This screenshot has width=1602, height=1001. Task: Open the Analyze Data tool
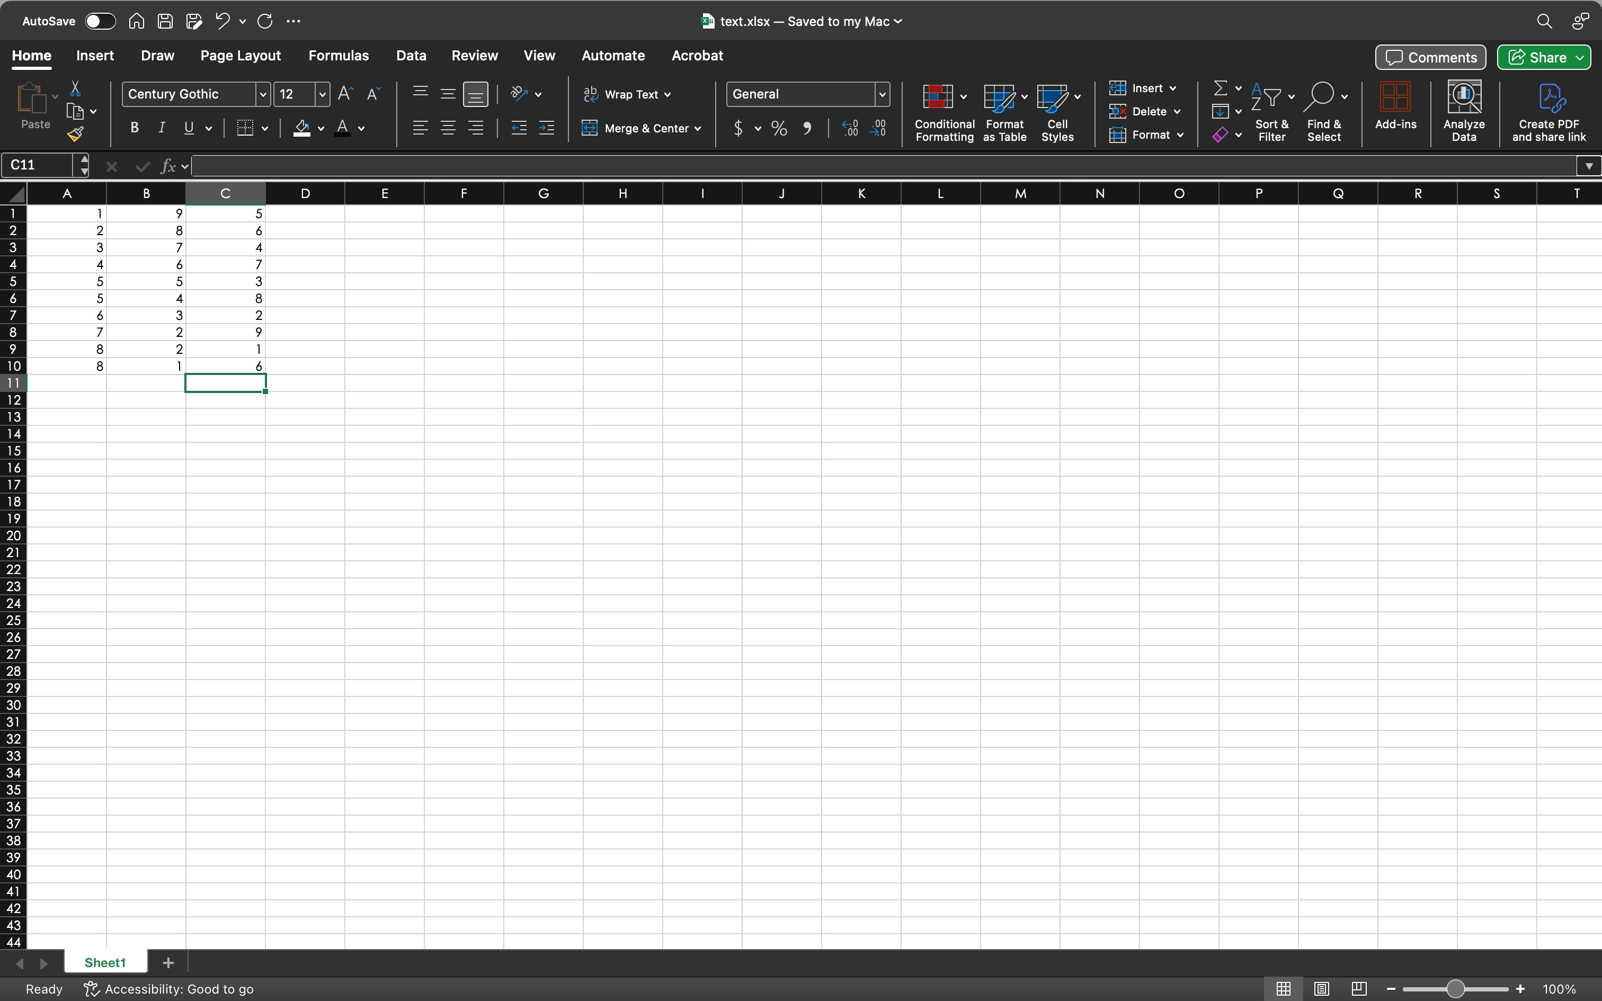coord(1464,111)
